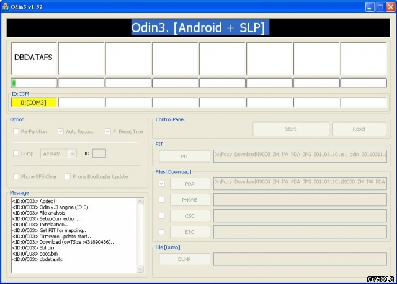Check the CSC file checkbox

161,216
